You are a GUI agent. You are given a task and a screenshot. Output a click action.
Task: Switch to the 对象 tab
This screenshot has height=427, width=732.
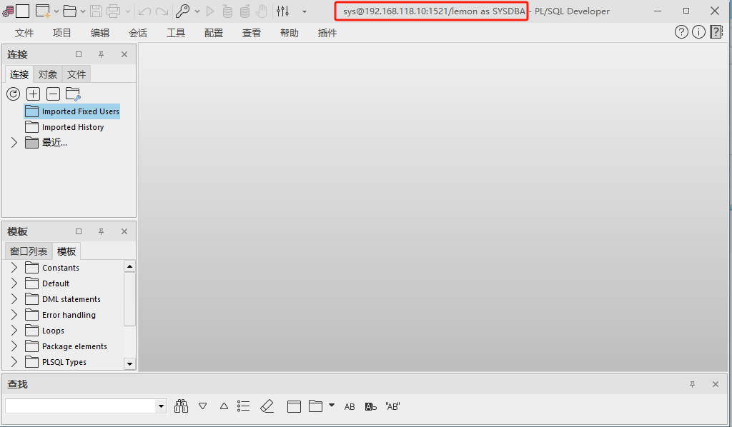pos(48,74)
